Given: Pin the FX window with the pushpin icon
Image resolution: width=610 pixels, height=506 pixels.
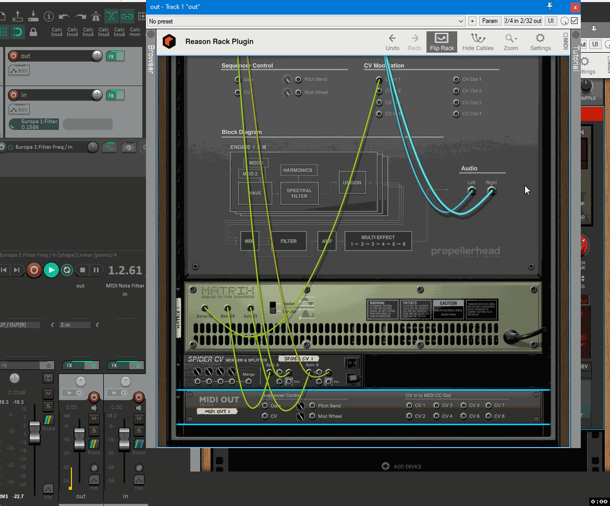Looking at the screenshot, I should (550, 6).
